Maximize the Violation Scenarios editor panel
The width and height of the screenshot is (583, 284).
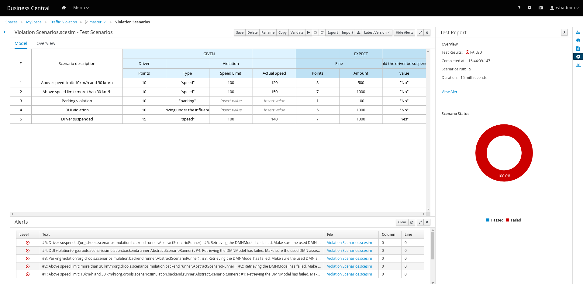tap(420, 32)
